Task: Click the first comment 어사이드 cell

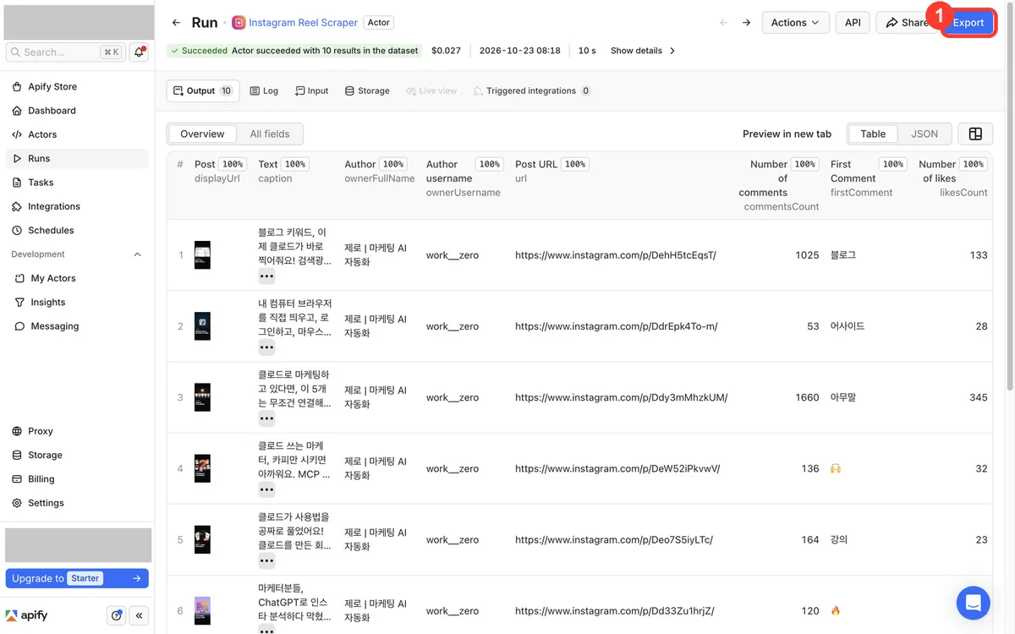Action: tap(848, 326)
